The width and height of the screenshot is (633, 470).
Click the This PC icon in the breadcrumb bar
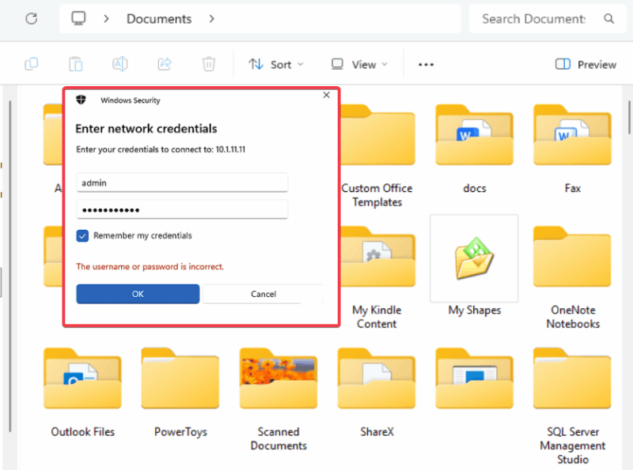tap(78, 18)
